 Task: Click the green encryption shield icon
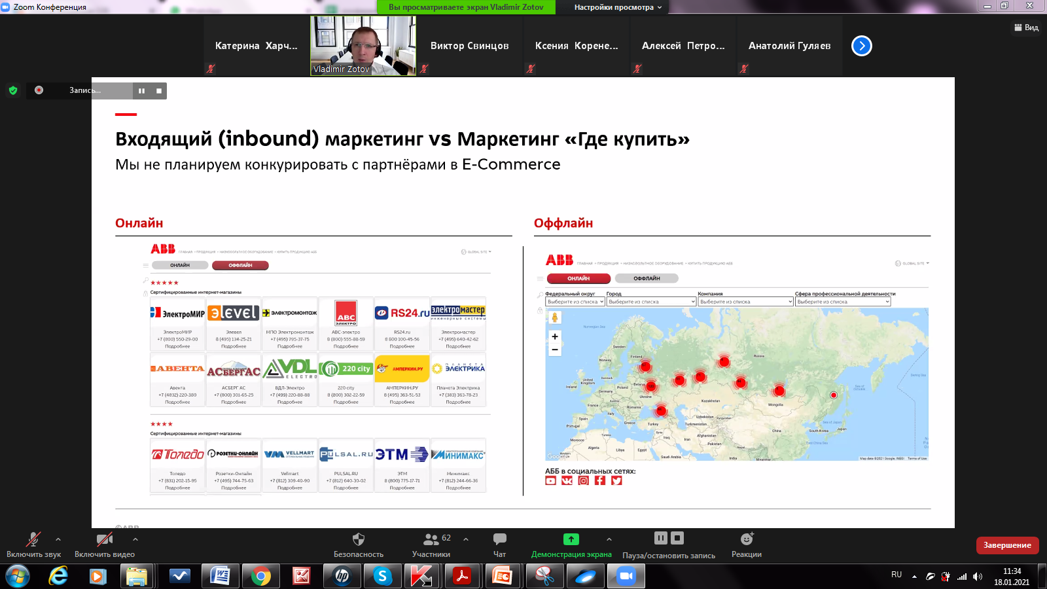13,90
